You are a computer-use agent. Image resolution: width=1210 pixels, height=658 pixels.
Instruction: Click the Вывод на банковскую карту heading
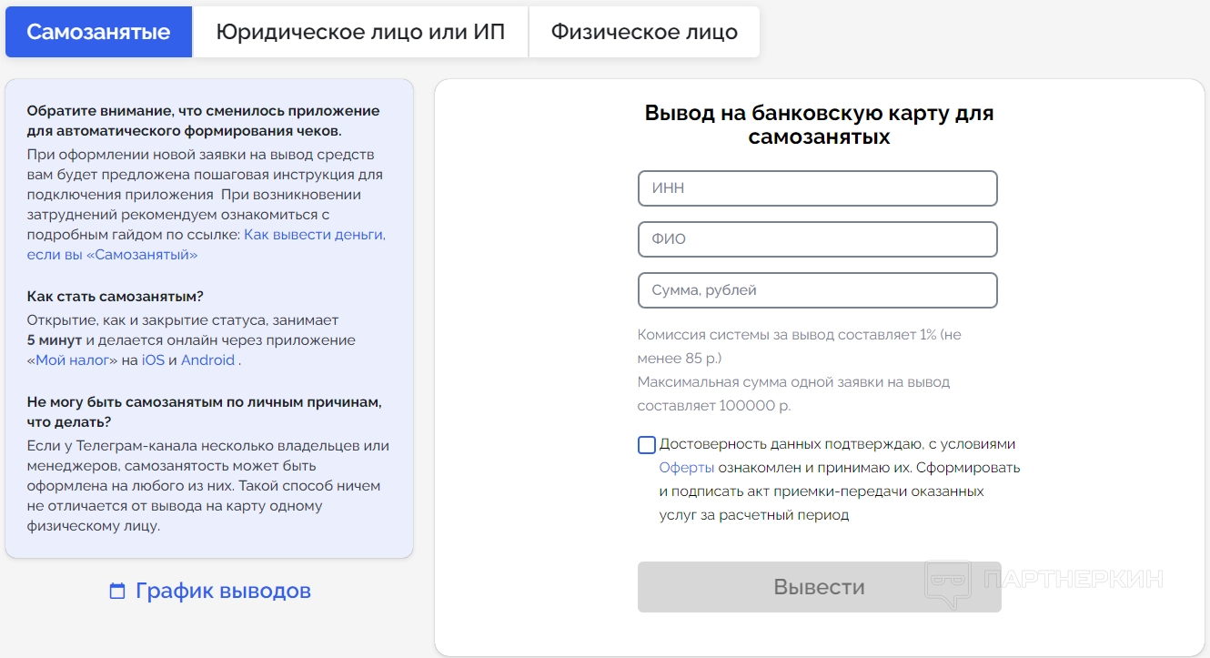[819, 125]
